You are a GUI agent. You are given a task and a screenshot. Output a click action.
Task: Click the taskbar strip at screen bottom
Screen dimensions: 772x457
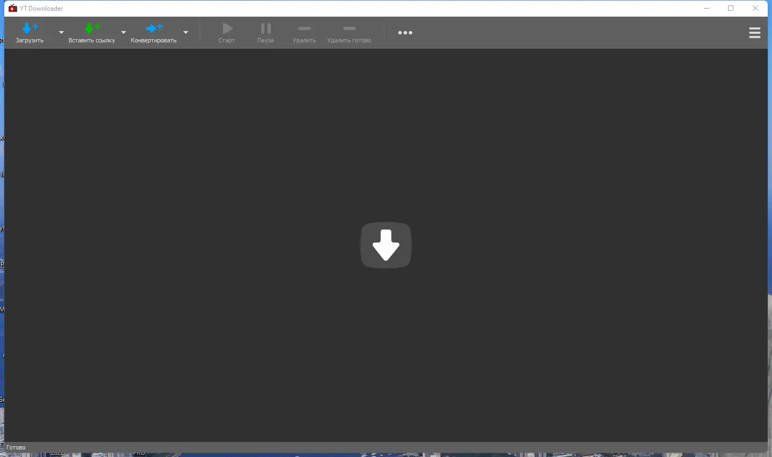point(386,455)
